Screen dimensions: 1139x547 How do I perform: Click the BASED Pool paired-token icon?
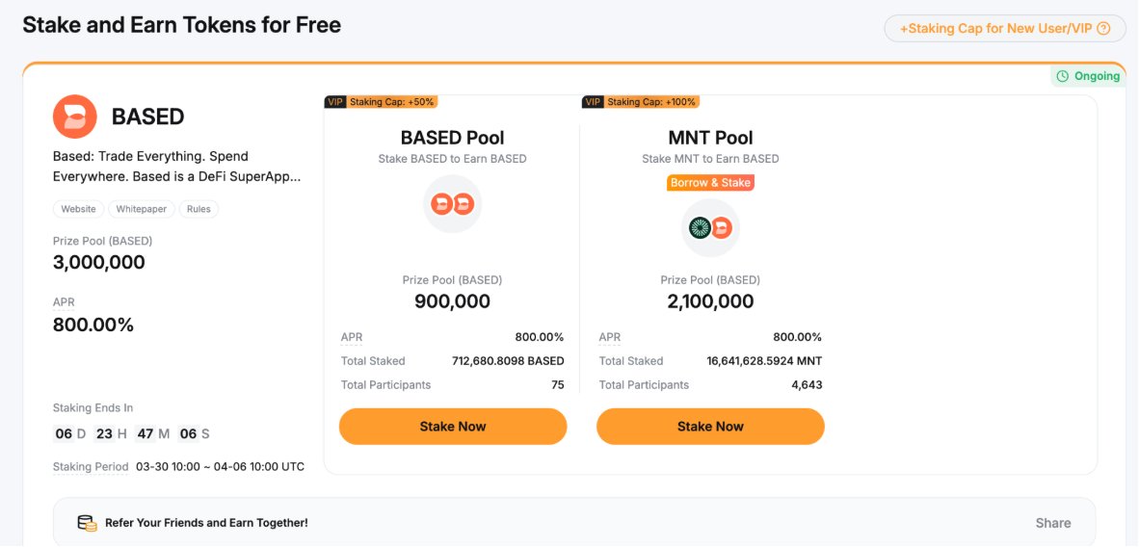pos(452,203)
